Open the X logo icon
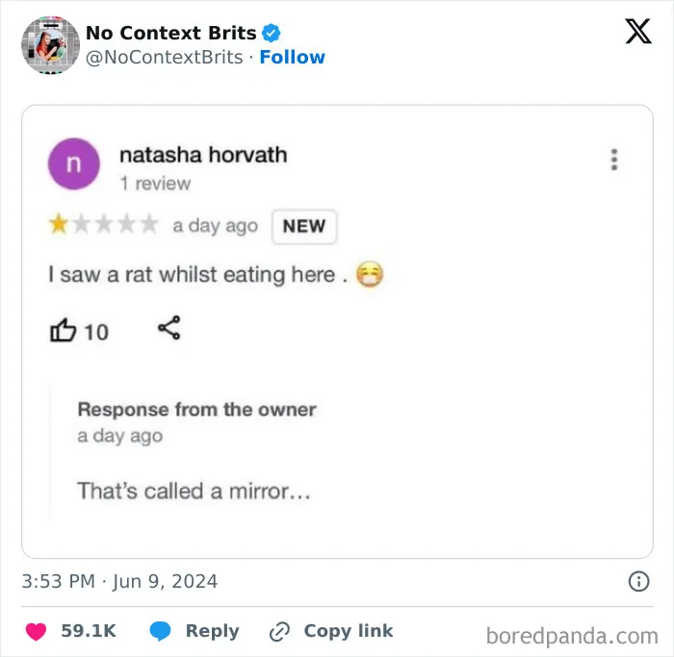The height and width of the screenshot is (657, 674). [x=638, y=31]
